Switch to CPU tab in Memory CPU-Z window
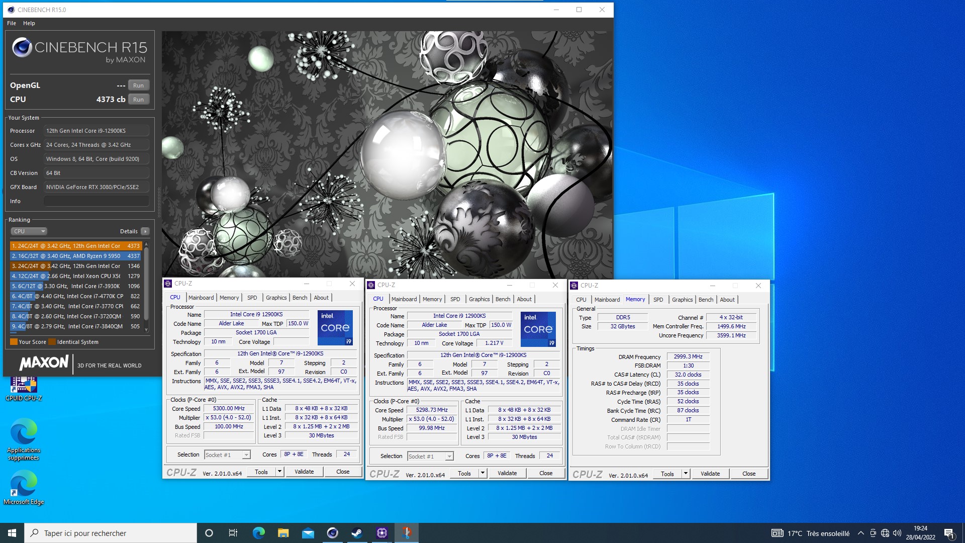Image resolution: width=965 pixels, height=543 pixels. [581, 300]
